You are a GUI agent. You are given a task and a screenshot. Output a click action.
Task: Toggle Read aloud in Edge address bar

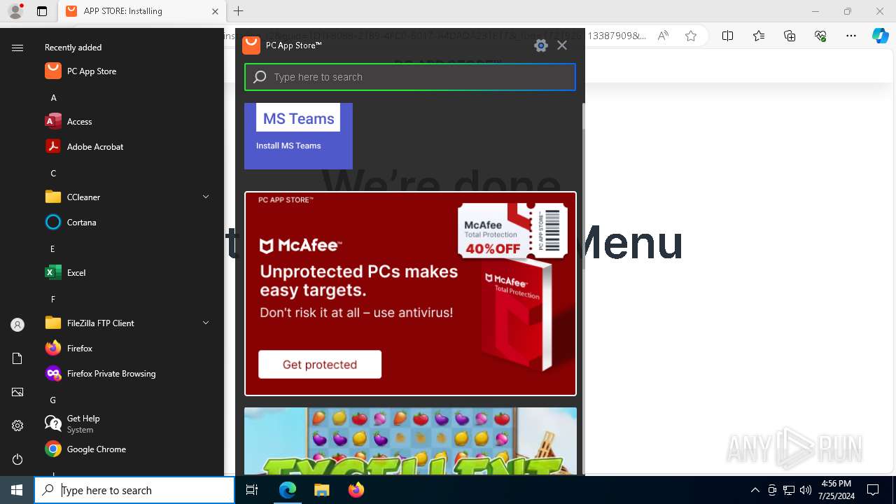tap(662, 36)
